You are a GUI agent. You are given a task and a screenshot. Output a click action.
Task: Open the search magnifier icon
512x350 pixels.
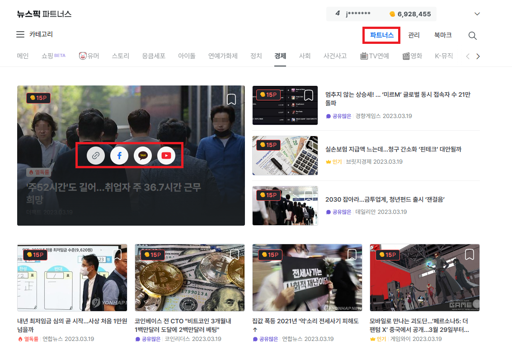(473, 35)
